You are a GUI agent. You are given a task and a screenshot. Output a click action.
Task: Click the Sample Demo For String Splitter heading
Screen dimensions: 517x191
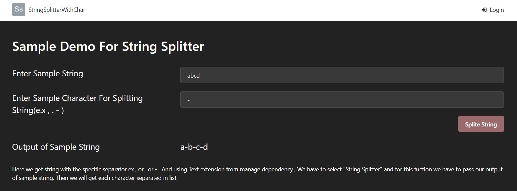108,46
